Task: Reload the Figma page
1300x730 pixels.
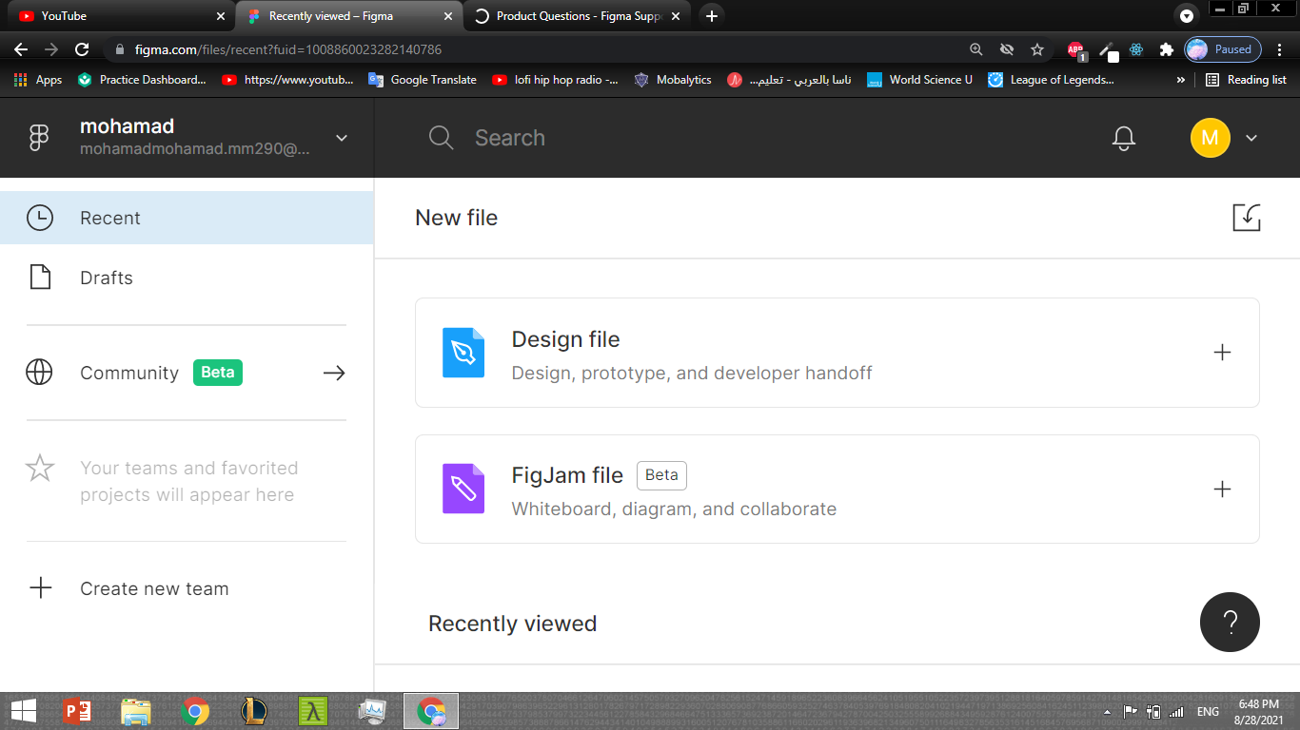Action: point(82,49)
